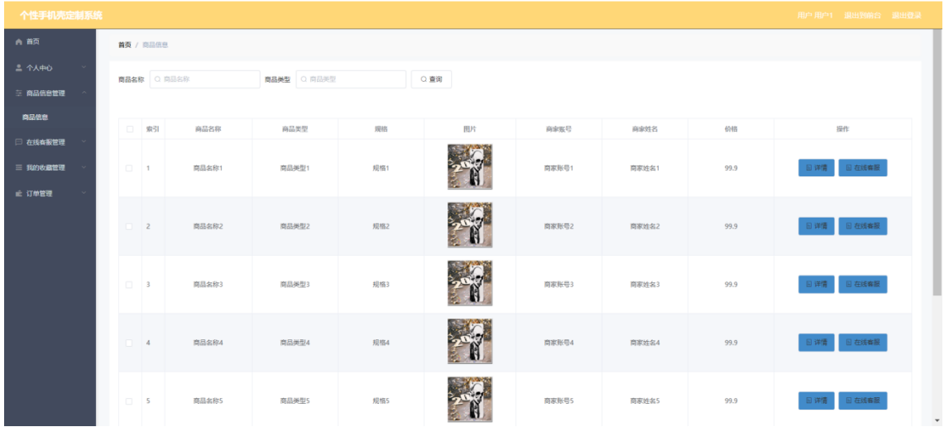Check the checkbox for row 商品名称4
949x427 pixels.
[130, 343]
